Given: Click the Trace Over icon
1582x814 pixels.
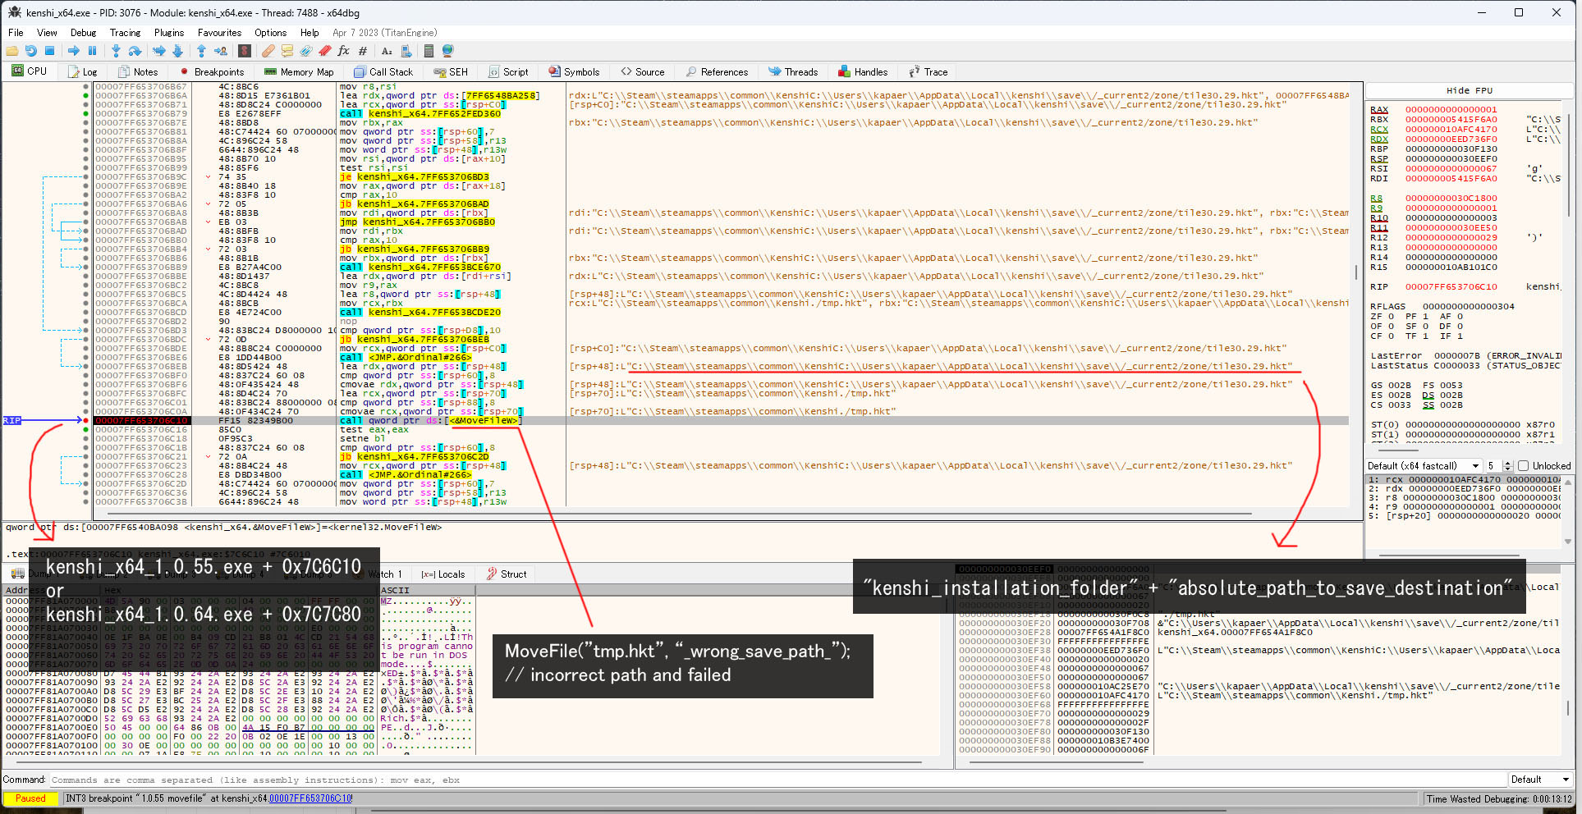Looking at the screenshot, I should (x=177, y=51).
